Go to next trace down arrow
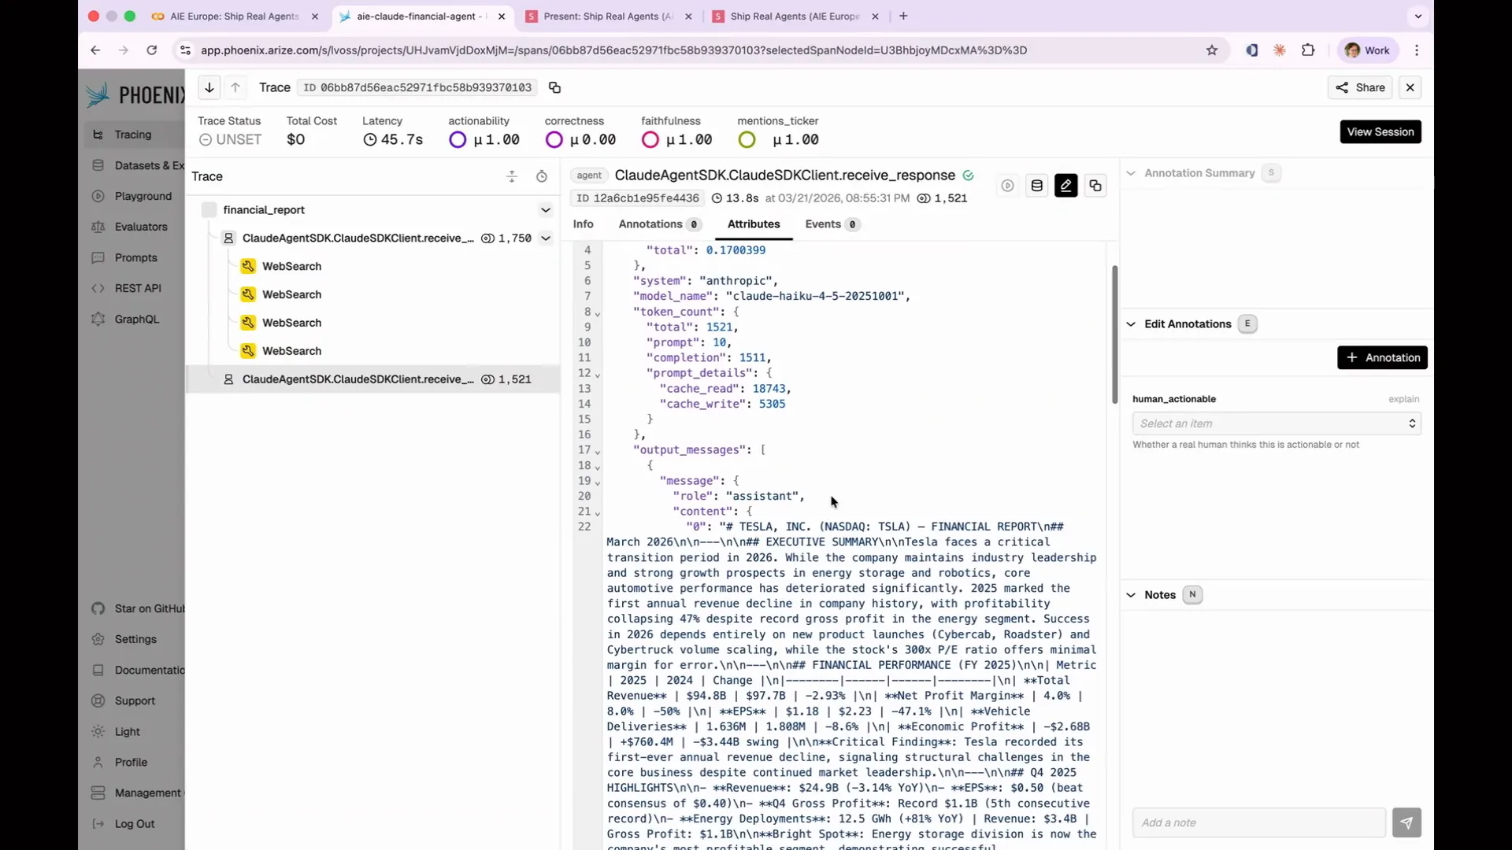 coord(209,87)
